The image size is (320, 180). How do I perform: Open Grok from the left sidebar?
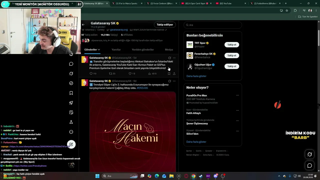(71, 73)
